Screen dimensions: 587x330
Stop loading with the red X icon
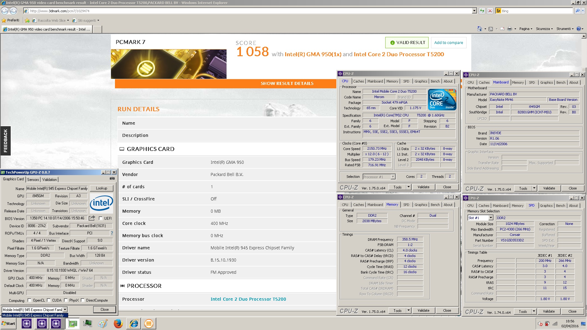tap(490, 11)
